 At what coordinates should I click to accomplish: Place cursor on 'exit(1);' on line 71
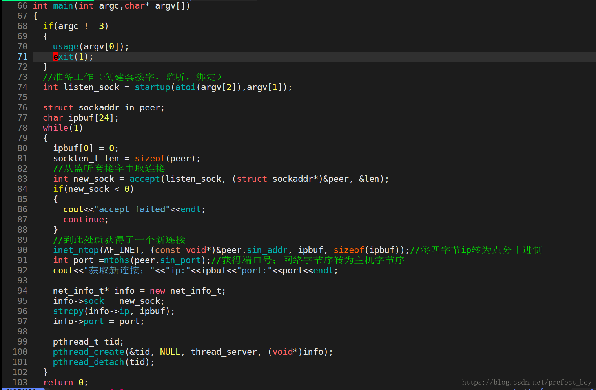73,57
